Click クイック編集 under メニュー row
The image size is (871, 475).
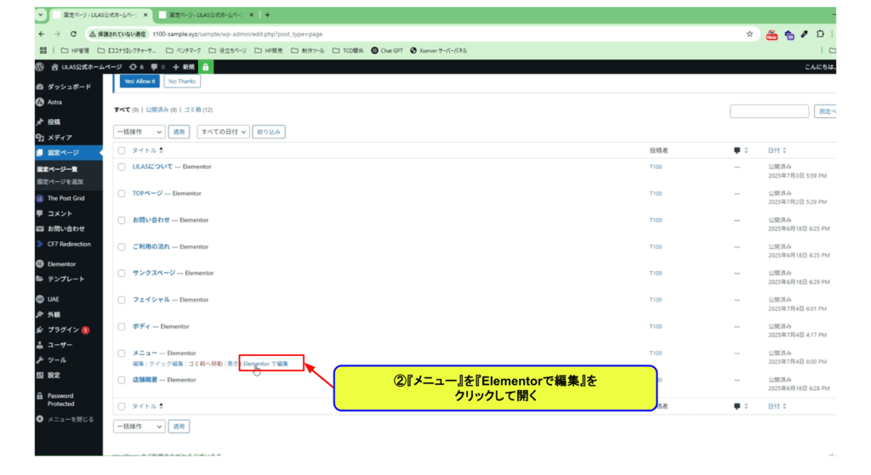click(x=166, y=364)
